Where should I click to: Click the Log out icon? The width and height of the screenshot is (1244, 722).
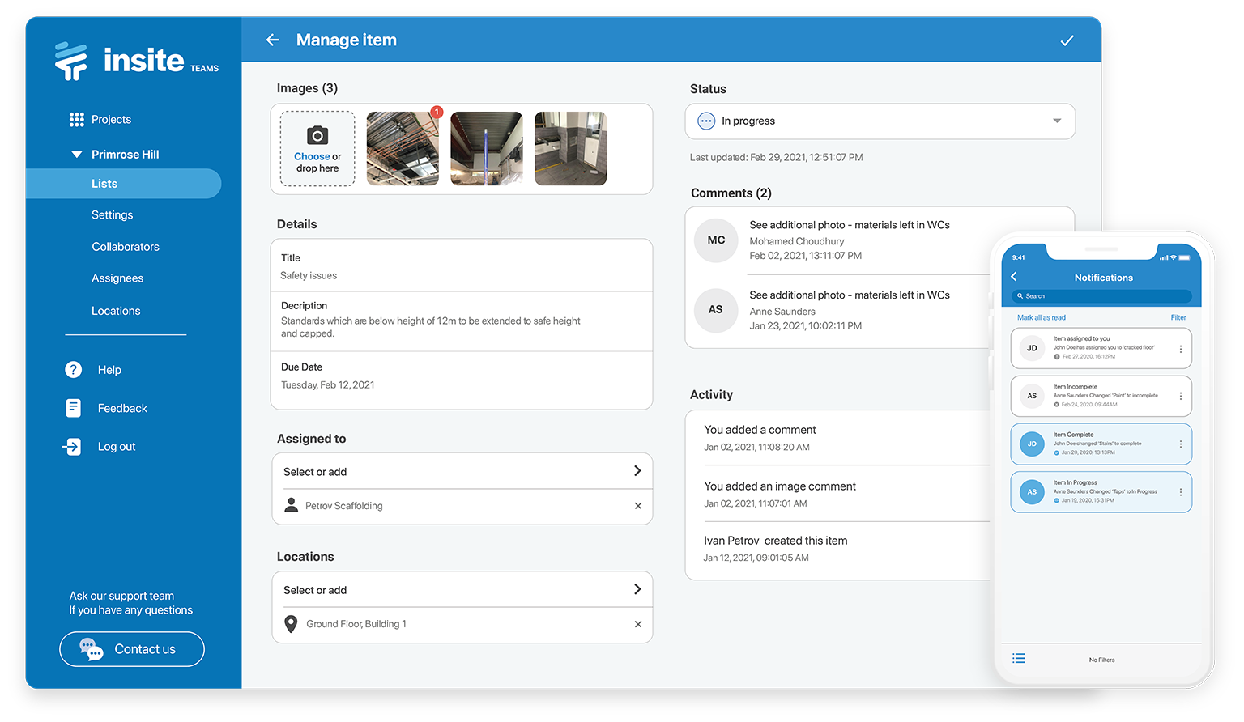(x=73, y=446)
